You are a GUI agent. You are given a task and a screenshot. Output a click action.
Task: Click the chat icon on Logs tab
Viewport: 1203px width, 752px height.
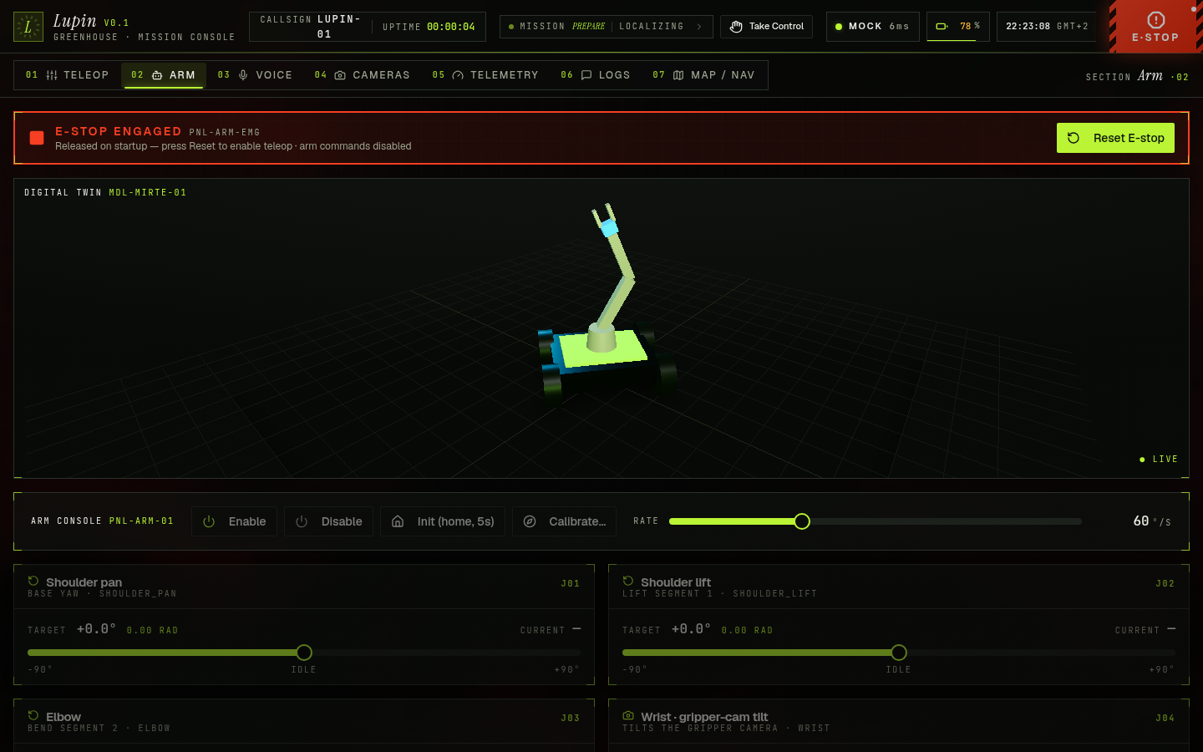click(586, 75)
